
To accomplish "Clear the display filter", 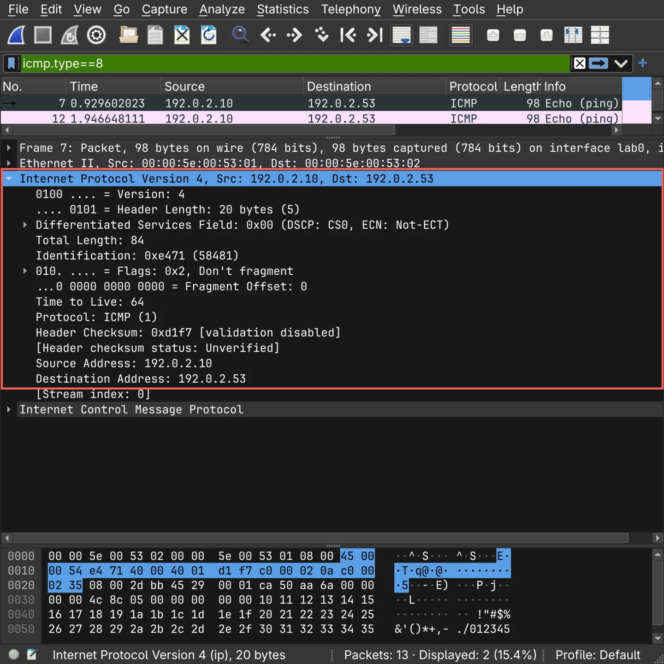I will [x=580, y=64].
